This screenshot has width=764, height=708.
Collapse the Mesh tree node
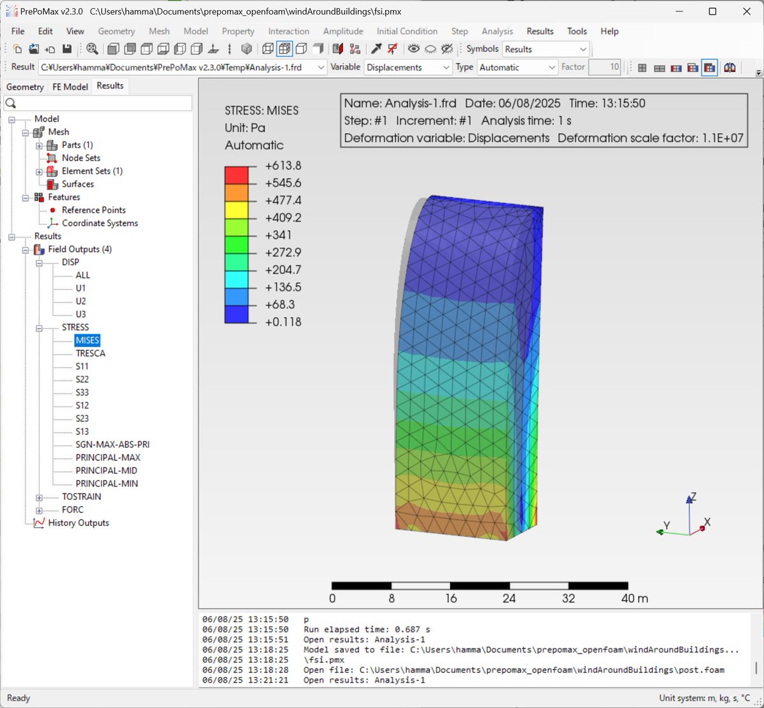[25, 132]
